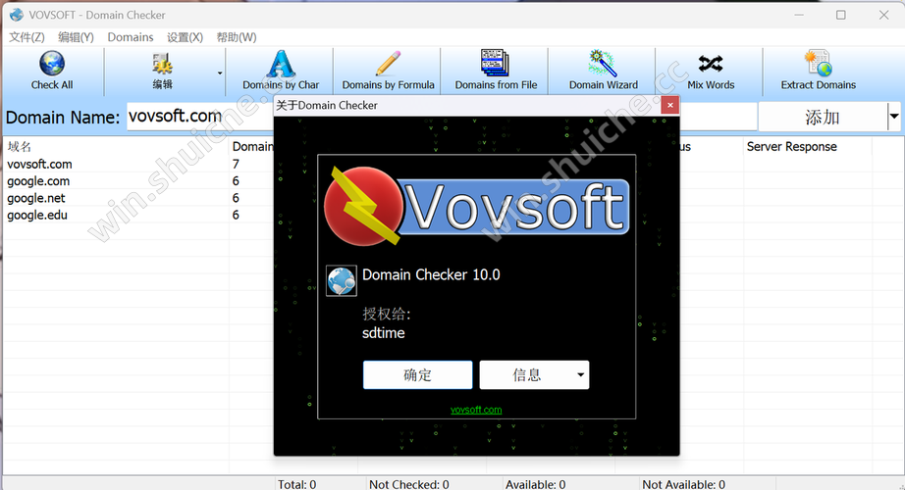
Task: Click Domain Checker icon in About dialog
Action: (342, 281)
